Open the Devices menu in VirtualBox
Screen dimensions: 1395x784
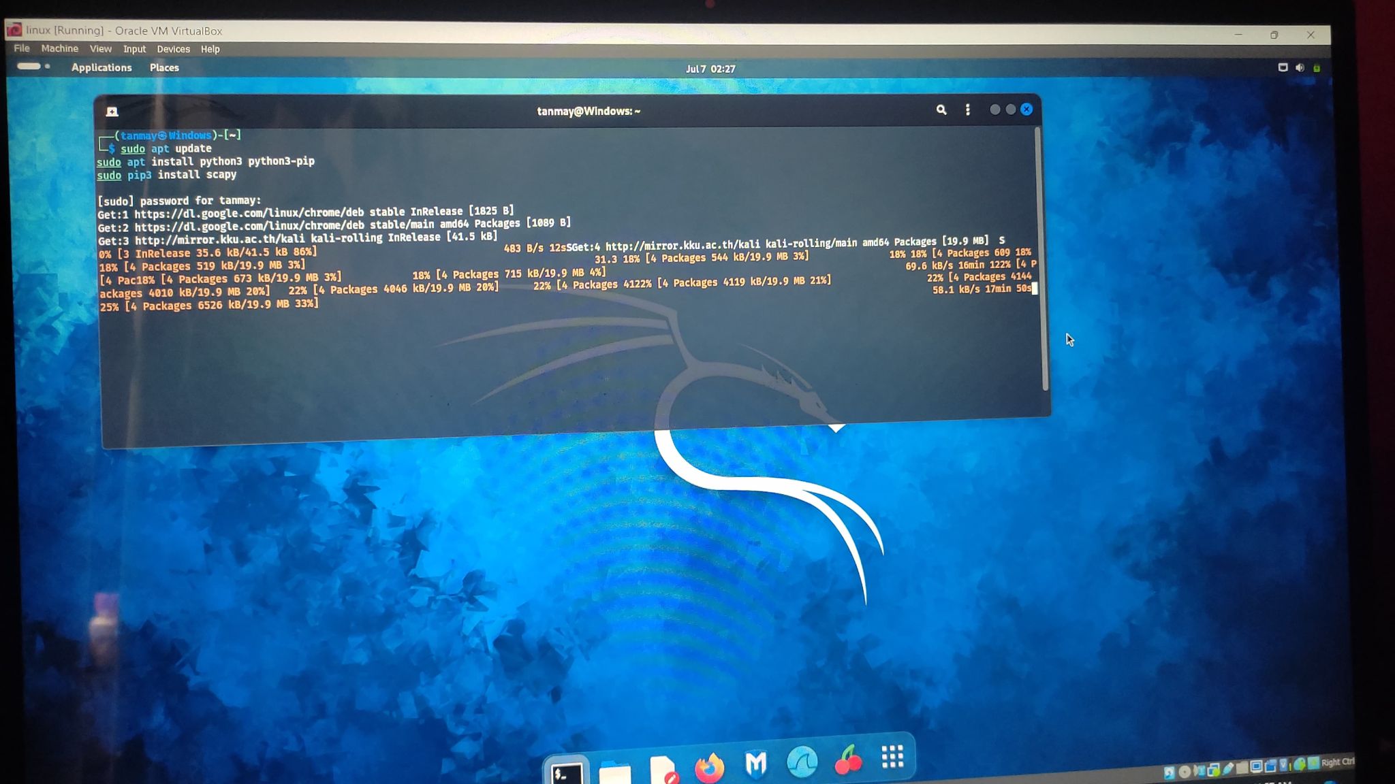click(x=173, y=49)
